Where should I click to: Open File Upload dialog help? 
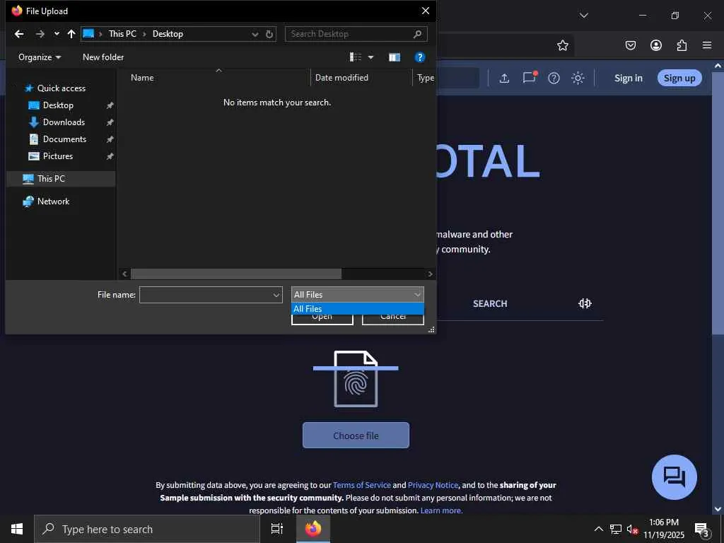pyautogui.click(x=420, y=57)
